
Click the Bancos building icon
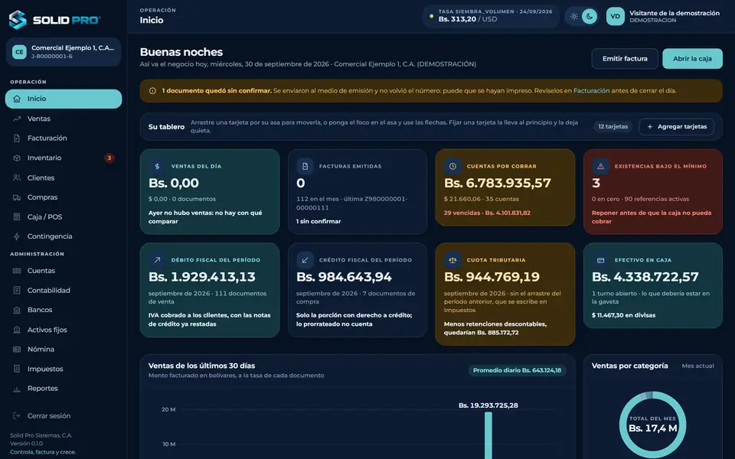tap(17, 310)
